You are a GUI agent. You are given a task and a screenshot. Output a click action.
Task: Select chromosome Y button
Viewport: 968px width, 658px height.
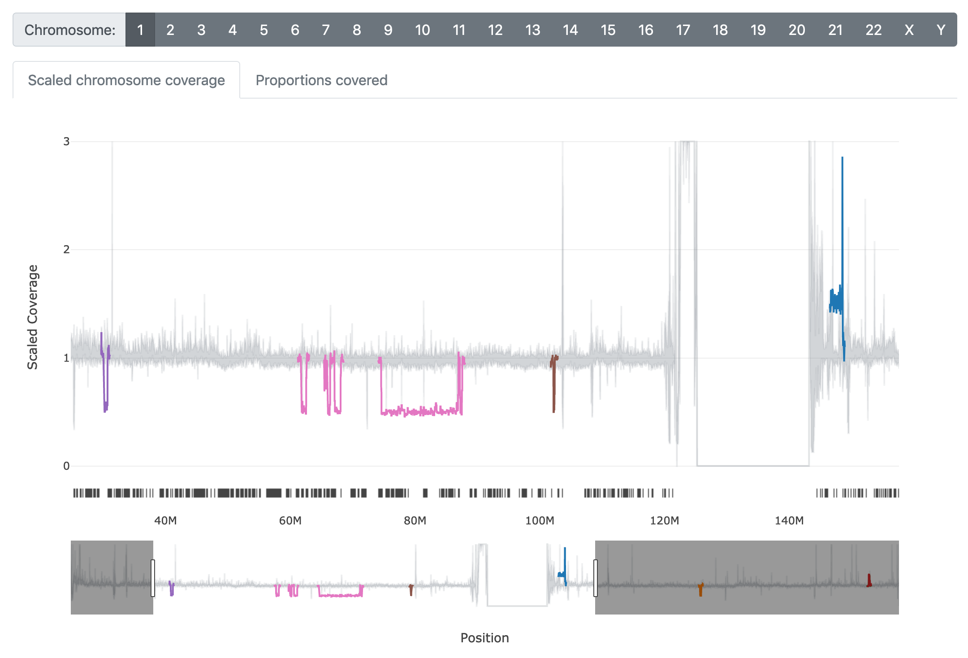[941, 30]
